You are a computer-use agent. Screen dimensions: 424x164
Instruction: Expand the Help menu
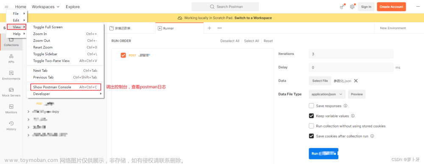click(17, 34)
